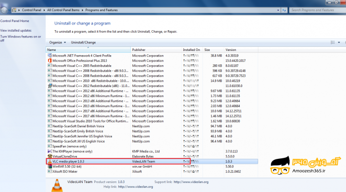Click the win.rar GmbH publisher cell
This screenshot has width=346, height=192.
tap(142, 167)
